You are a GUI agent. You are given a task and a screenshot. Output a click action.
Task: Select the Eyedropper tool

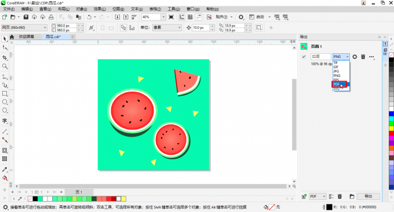click(5, 170)
